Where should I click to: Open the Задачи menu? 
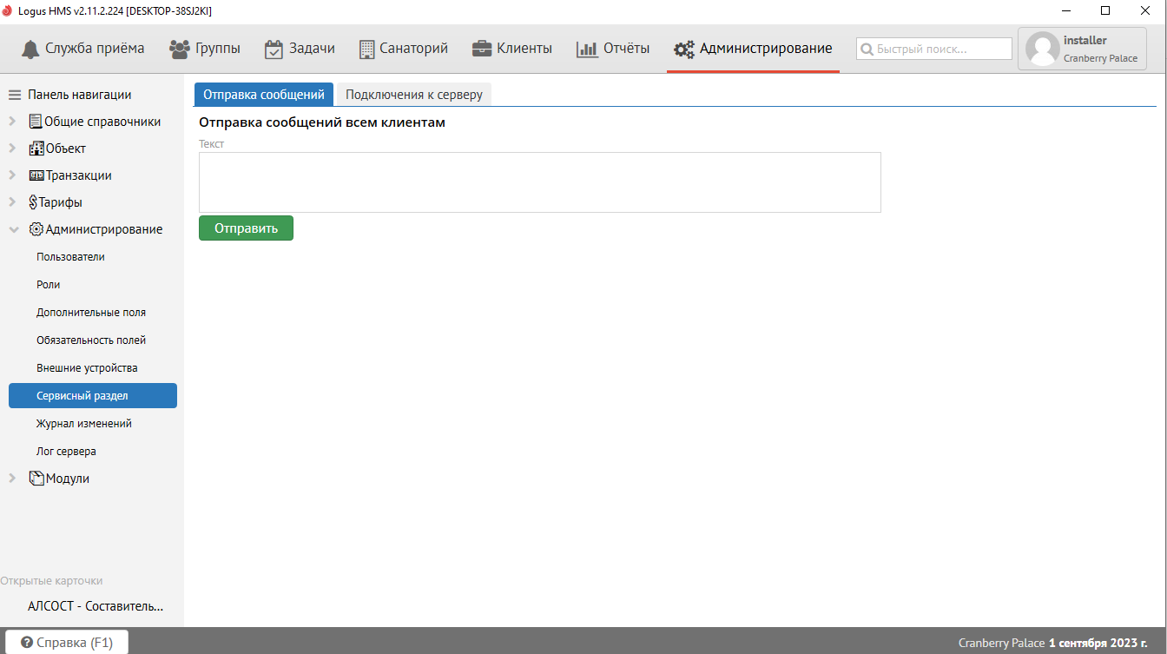pyautogui.click(x=300, y=49)
